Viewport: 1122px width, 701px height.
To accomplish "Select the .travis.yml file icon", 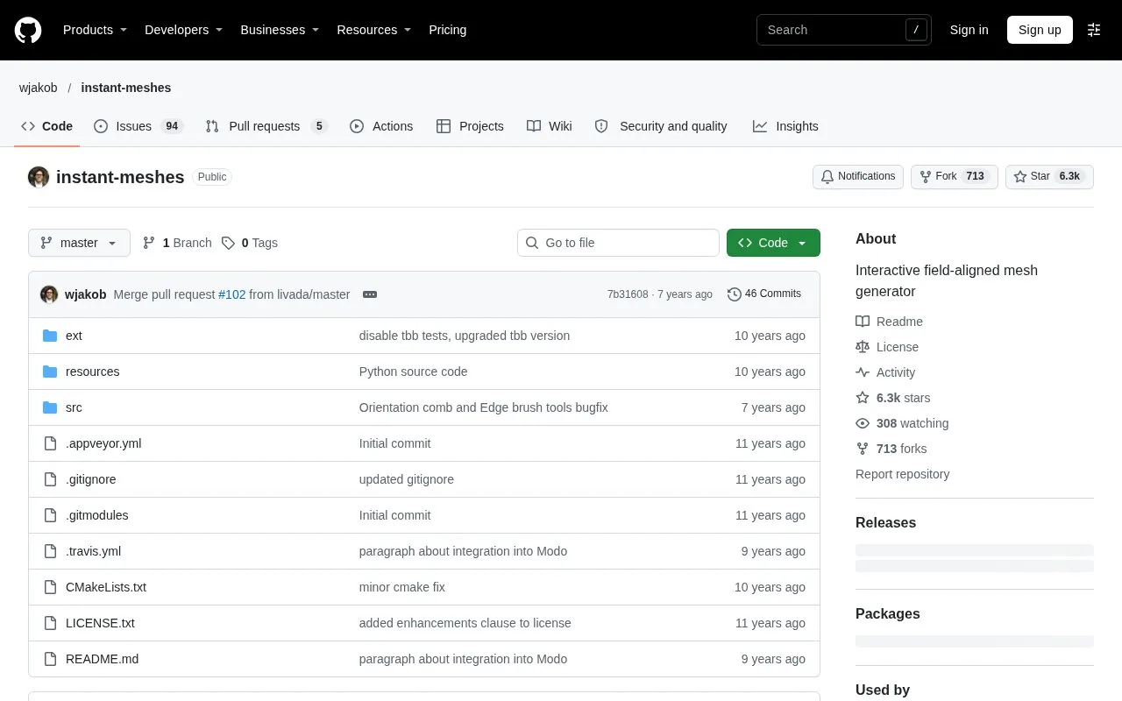I will click(50, 551).
